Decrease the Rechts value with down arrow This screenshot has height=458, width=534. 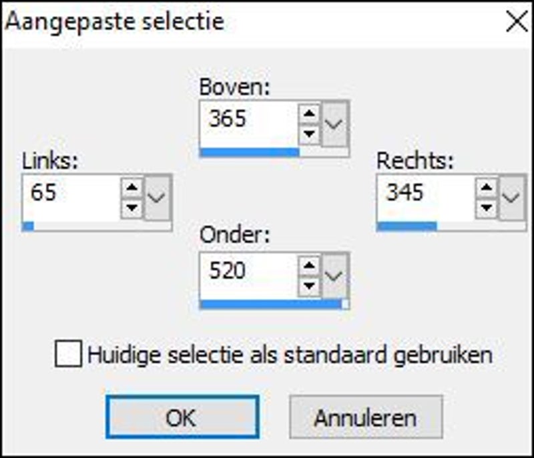[488, 207]
